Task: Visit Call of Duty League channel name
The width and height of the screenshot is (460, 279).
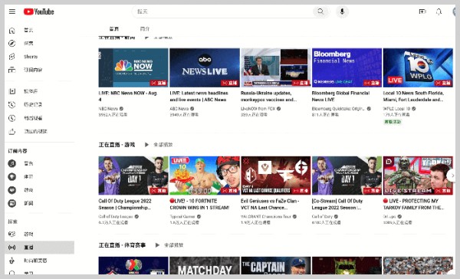Action: [116, 216]
